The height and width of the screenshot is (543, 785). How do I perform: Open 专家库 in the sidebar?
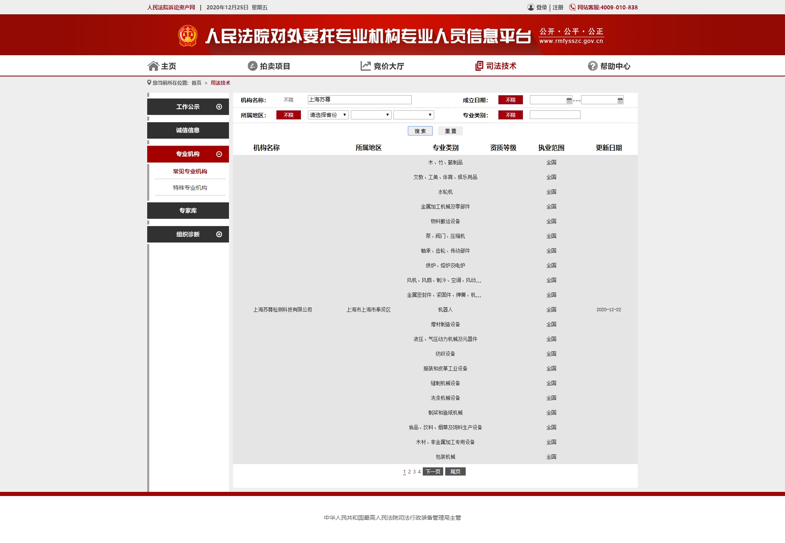188,211
